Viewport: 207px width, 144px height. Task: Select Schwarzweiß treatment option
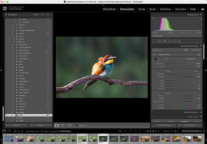click(196, 50)
